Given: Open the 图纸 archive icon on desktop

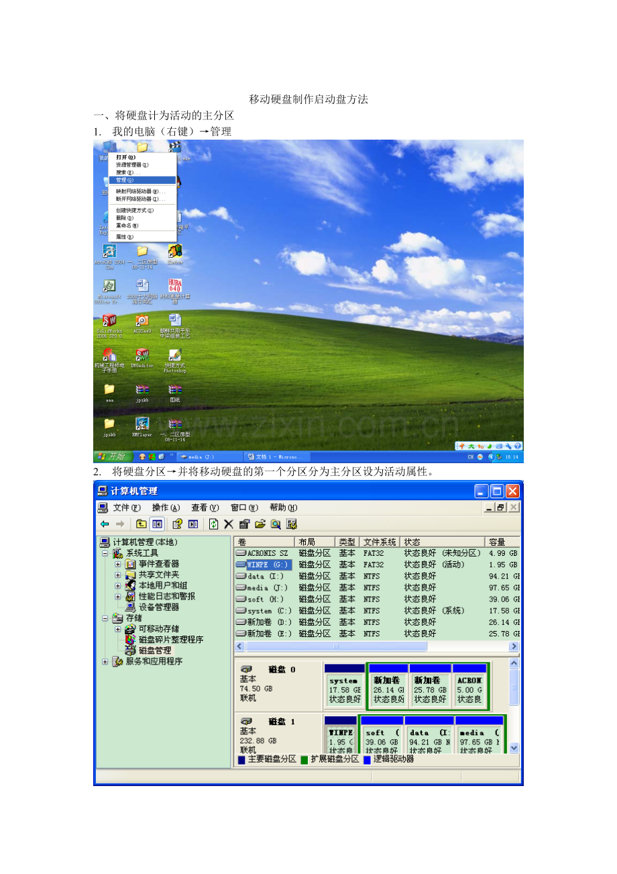Looking at the screenshot, I should 175,392.
